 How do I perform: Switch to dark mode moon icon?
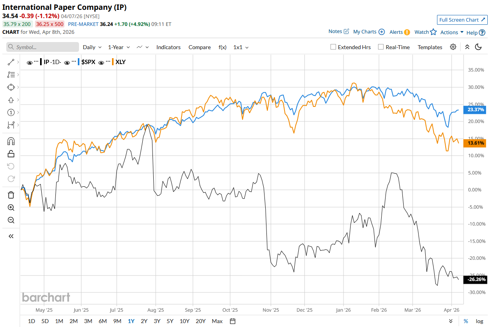pyautogui.click(x=478, y=47)
